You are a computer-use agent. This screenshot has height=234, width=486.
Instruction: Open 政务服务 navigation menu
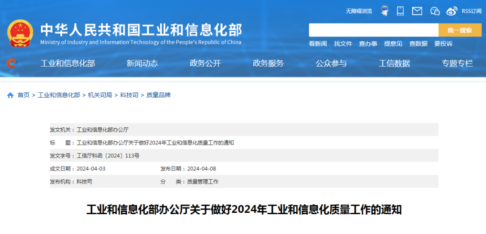pyautogui.click(x=268, y=63)
